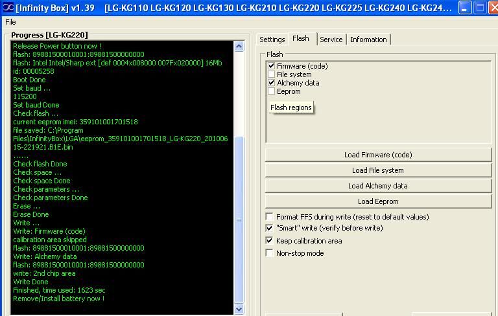Click log line 'Check space Done'
Image resolution: width=498 pixels, height=316 pixels.
pyautogui.click(x=41, y=181)
